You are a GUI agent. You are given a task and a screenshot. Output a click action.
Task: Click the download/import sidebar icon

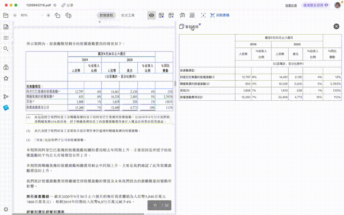click(6, 67)
